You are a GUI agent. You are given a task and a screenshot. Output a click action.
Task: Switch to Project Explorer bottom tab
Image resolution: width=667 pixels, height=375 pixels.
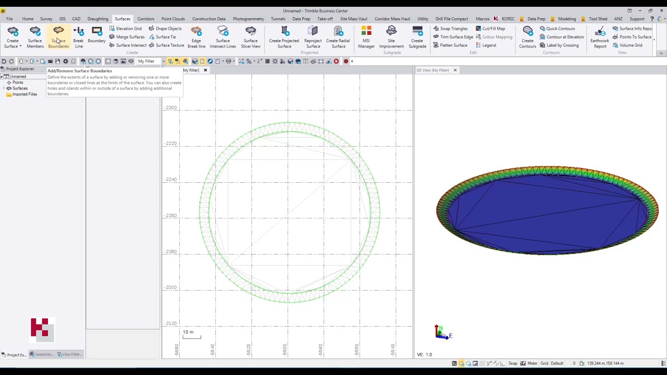pos(14,355)
